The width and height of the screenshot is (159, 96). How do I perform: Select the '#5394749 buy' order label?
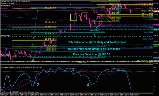[x=6, y=6]
